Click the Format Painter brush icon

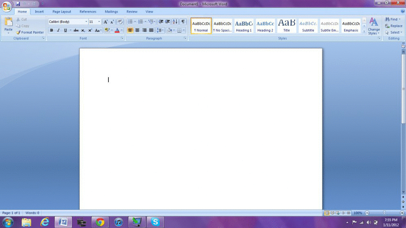[18, 32]
